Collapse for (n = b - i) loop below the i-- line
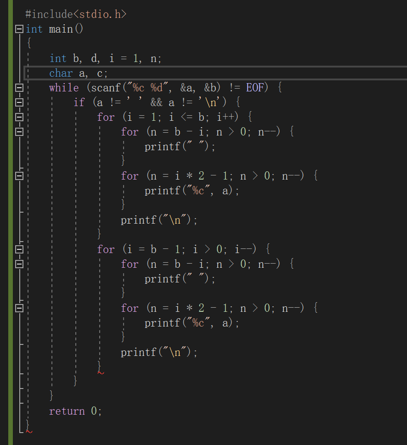Image resolution: width=407 pixels, height=445 pixels. click(x=19, y=264)
